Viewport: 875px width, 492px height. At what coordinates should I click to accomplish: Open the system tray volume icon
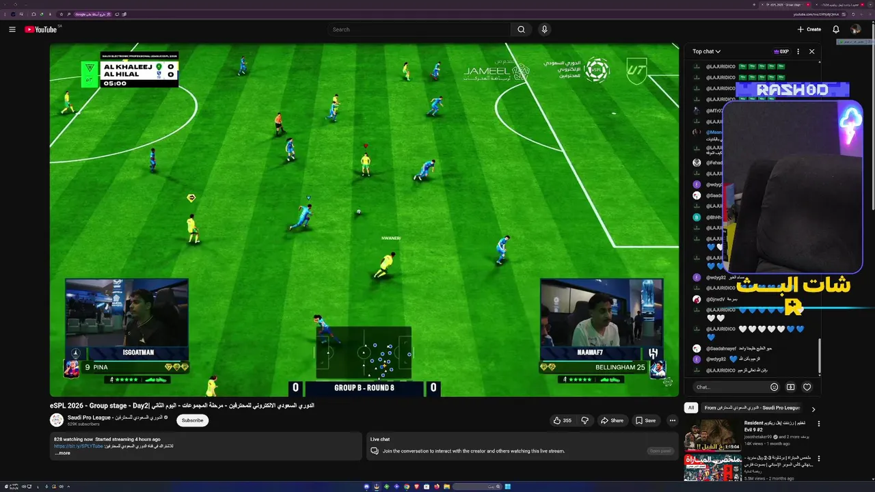24,487
